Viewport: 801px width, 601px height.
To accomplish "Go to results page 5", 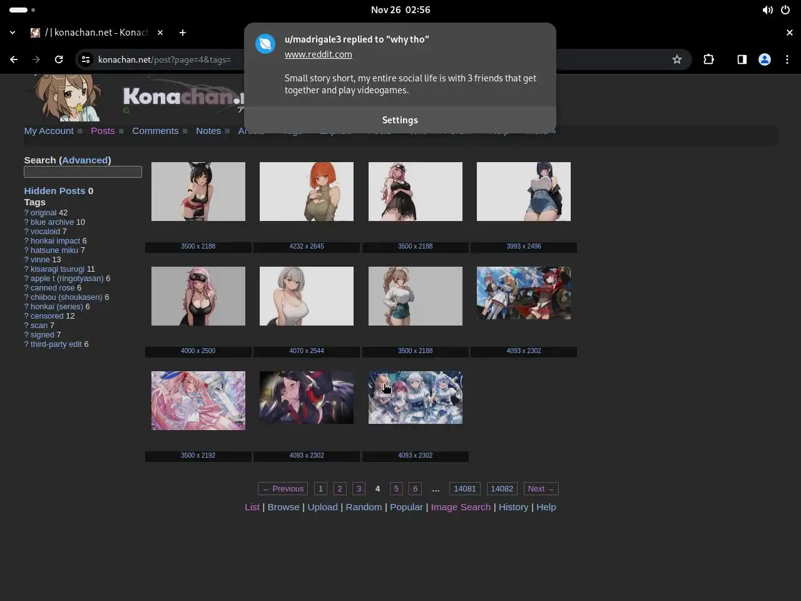I will (396, 489).
